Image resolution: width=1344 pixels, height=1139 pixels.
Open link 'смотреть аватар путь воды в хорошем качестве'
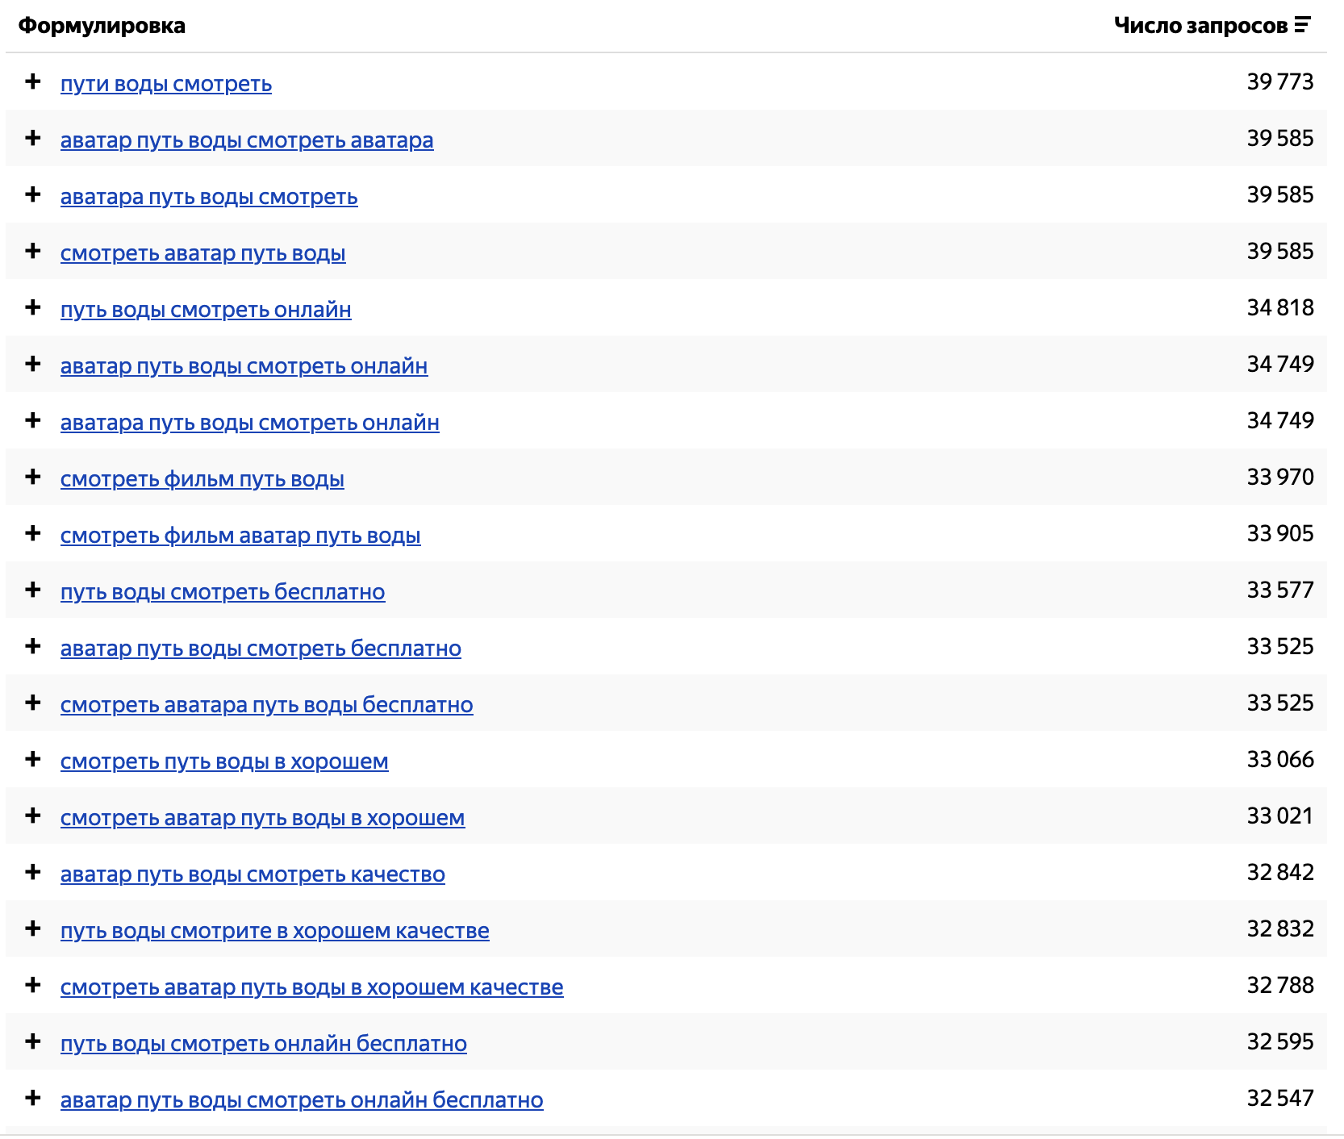click(x=312, y=987)
